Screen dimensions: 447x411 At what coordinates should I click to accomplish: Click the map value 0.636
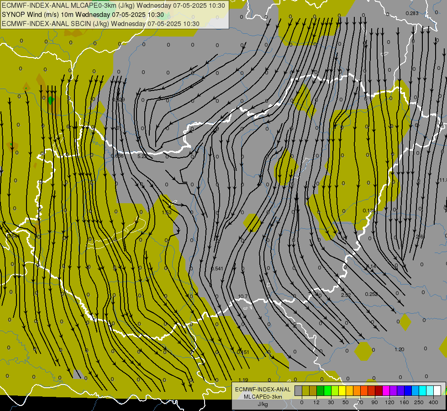pyautogui.click(x=117, y=156)
